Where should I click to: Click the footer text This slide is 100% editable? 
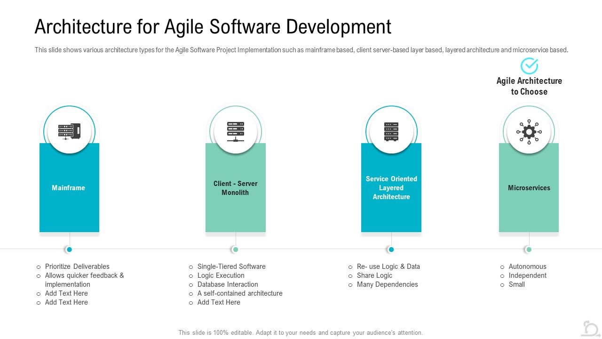(301, 332)
